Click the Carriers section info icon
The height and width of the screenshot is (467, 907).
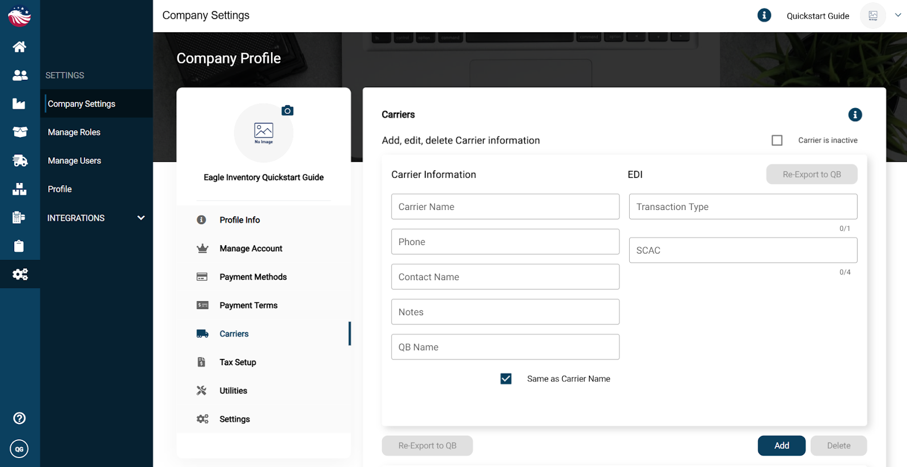click(x=855, y=115)
